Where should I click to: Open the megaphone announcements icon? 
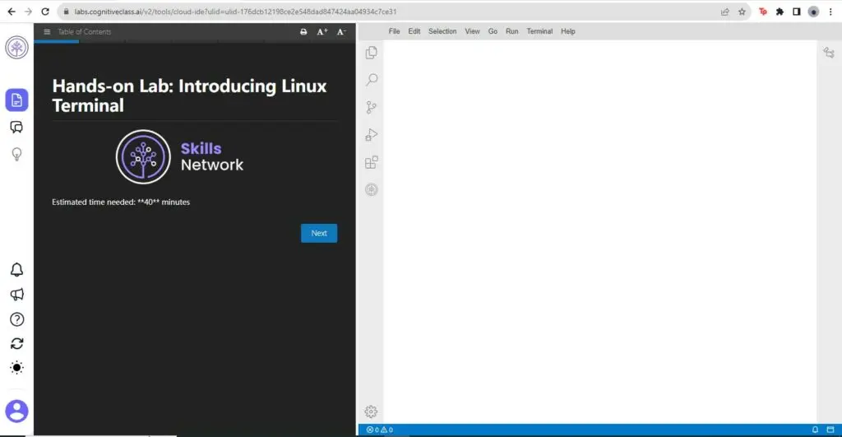pos(16,294)
